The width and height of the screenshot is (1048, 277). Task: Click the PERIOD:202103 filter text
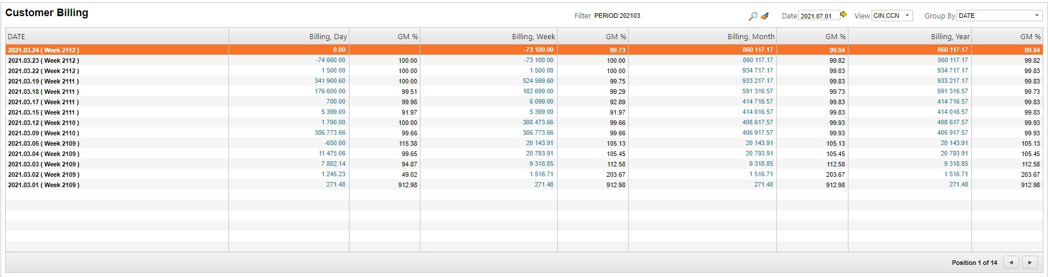coord(617,16)
